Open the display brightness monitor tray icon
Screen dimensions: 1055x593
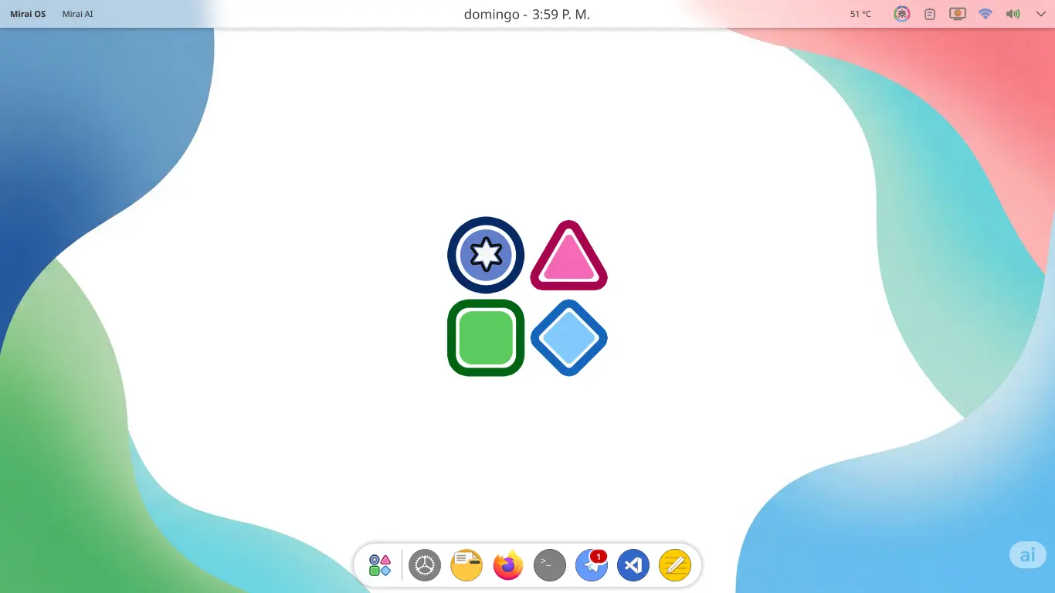coord(958,14)
